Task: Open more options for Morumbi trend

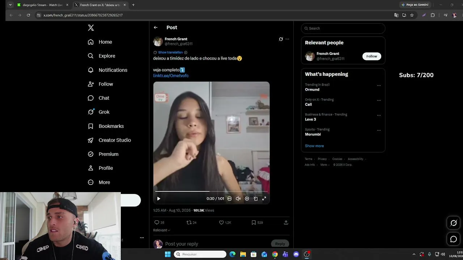Action: coord(379,130)
